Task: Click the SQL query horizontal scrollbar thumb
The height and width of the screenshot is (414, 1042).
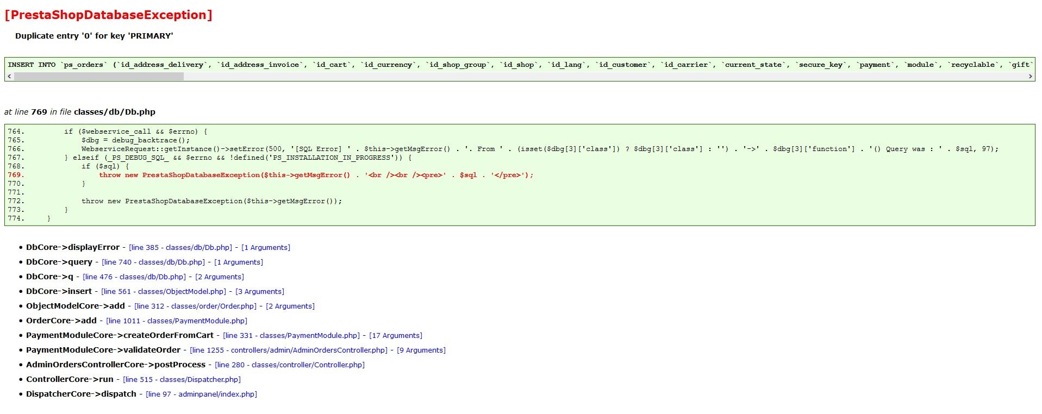Action: tap(99, 77)
